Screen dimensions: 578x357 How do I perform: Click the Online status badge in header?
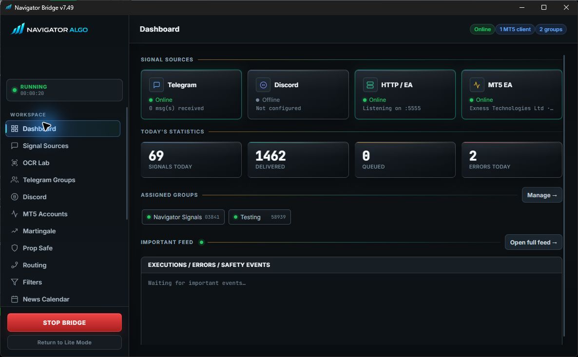point(482,29)
